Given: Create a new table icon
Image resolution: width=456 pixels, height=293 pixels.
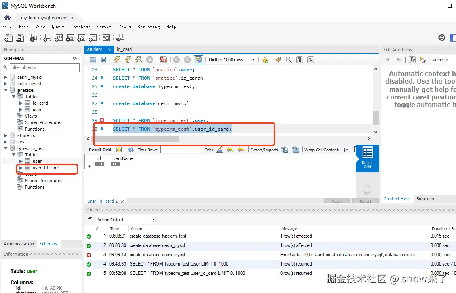Looking at the screenshot, I should 59,38.
